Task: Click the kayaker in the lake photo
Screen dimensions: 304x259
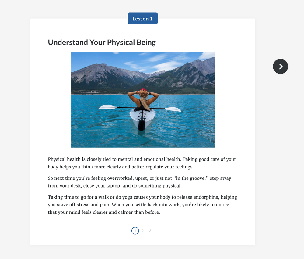Action: coord(143,99)
